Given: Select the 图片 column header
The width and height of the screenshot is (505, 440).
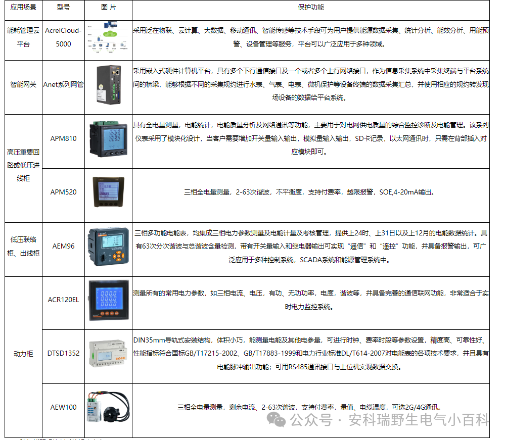Looking at the screenshot, I should (x=109, y=7).
